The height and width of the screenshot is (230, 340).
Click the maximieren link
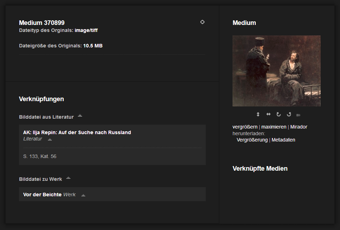coord(274,127)
